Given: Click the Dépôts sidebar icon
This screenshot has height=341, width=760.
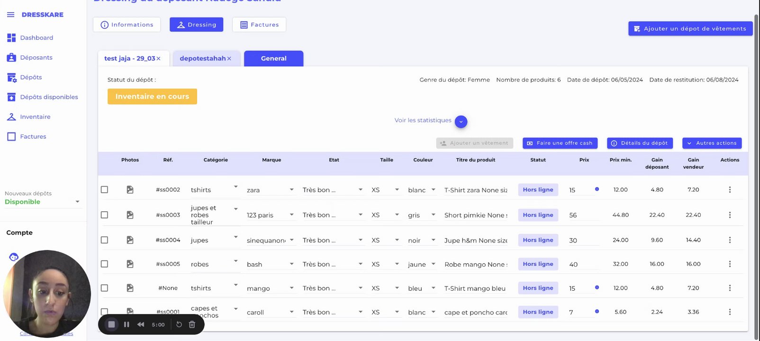Looking at the screenshot, I should [12, 77].
